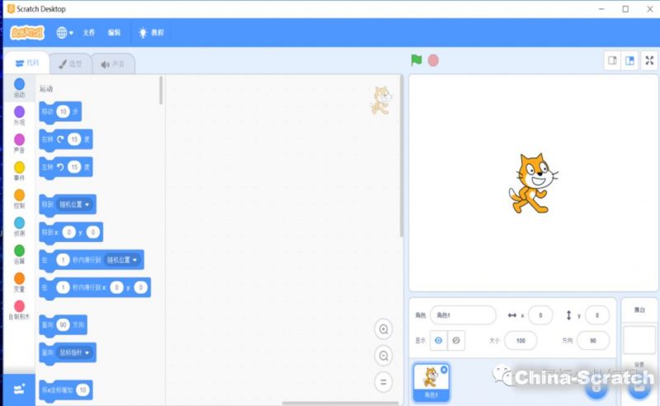Click the green flag to run
Viewport: 660px width, 406px height.
point(417,60)
